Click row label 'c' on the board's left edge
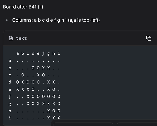The height and width of the screenshot is (126, 157). click(10, 75)
